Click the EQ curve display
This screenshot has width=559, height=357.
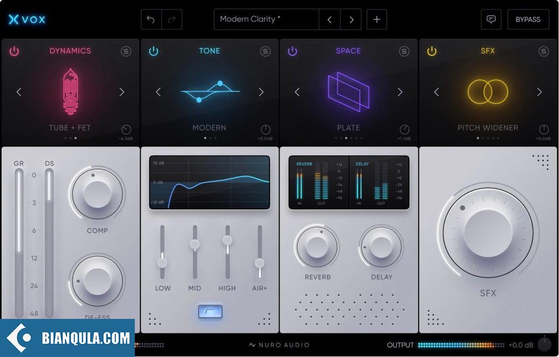[x=210, y=182]
